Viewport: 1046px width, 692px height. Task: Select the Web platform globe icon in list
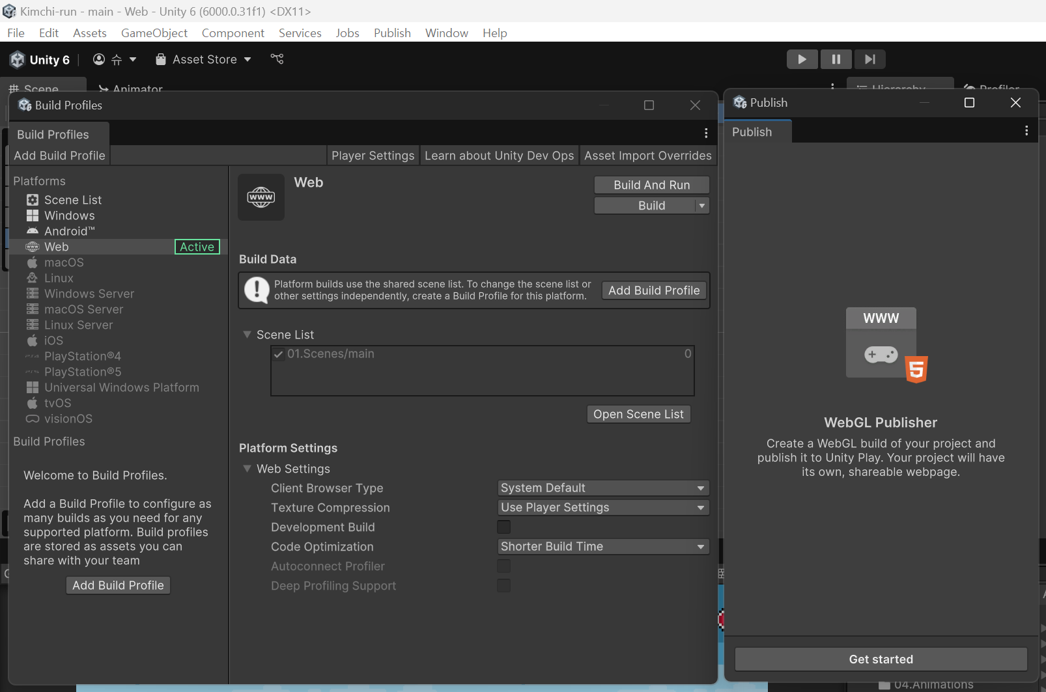(33, 247)
